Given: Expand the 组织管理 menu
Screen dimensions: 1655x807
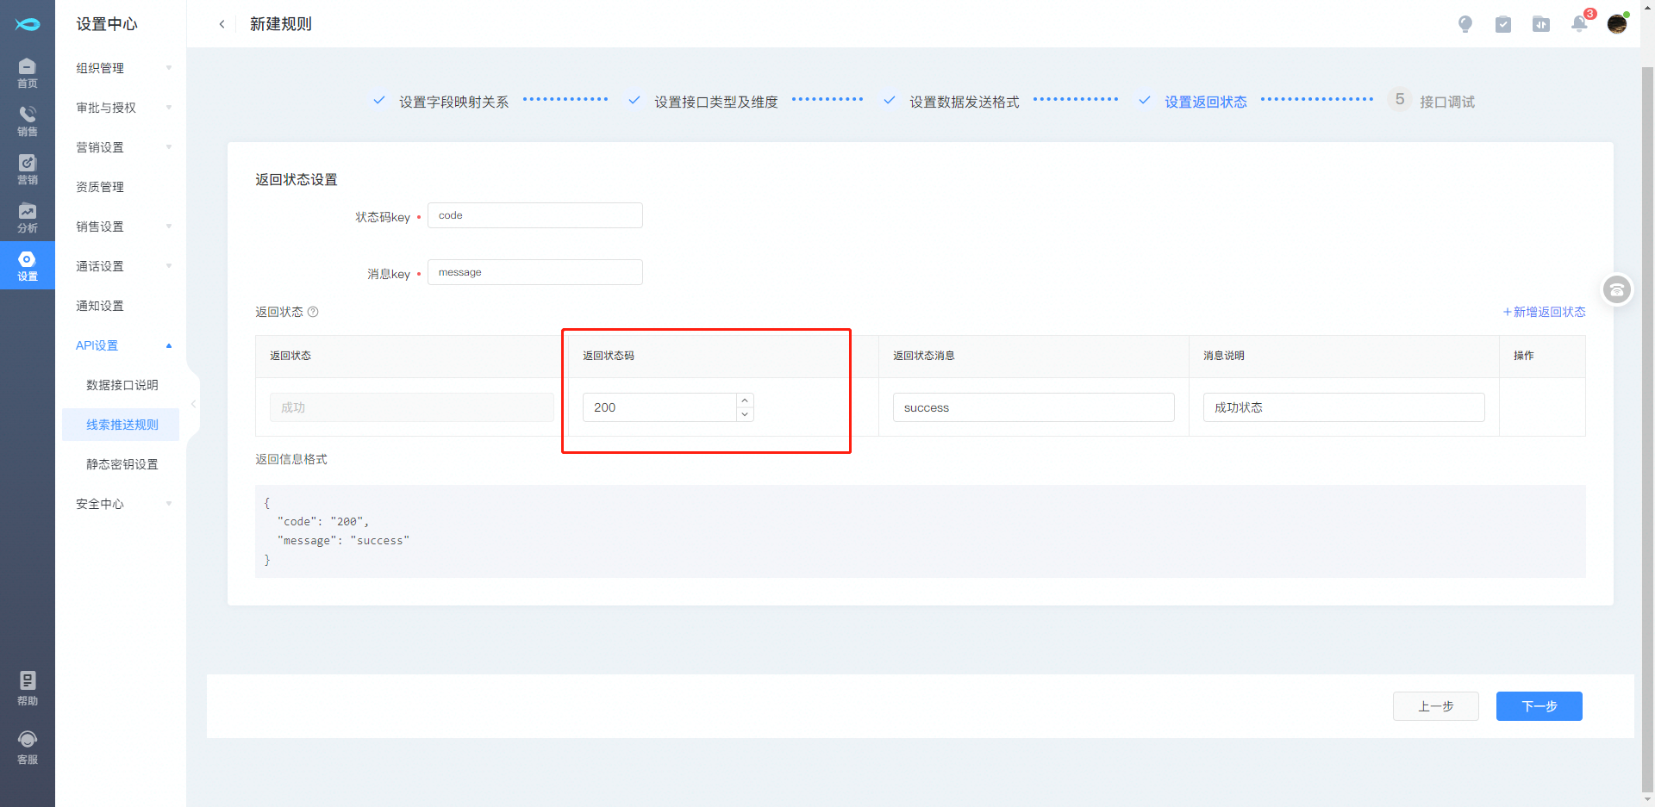Looking at the screenshot, I should coord(121,68).
